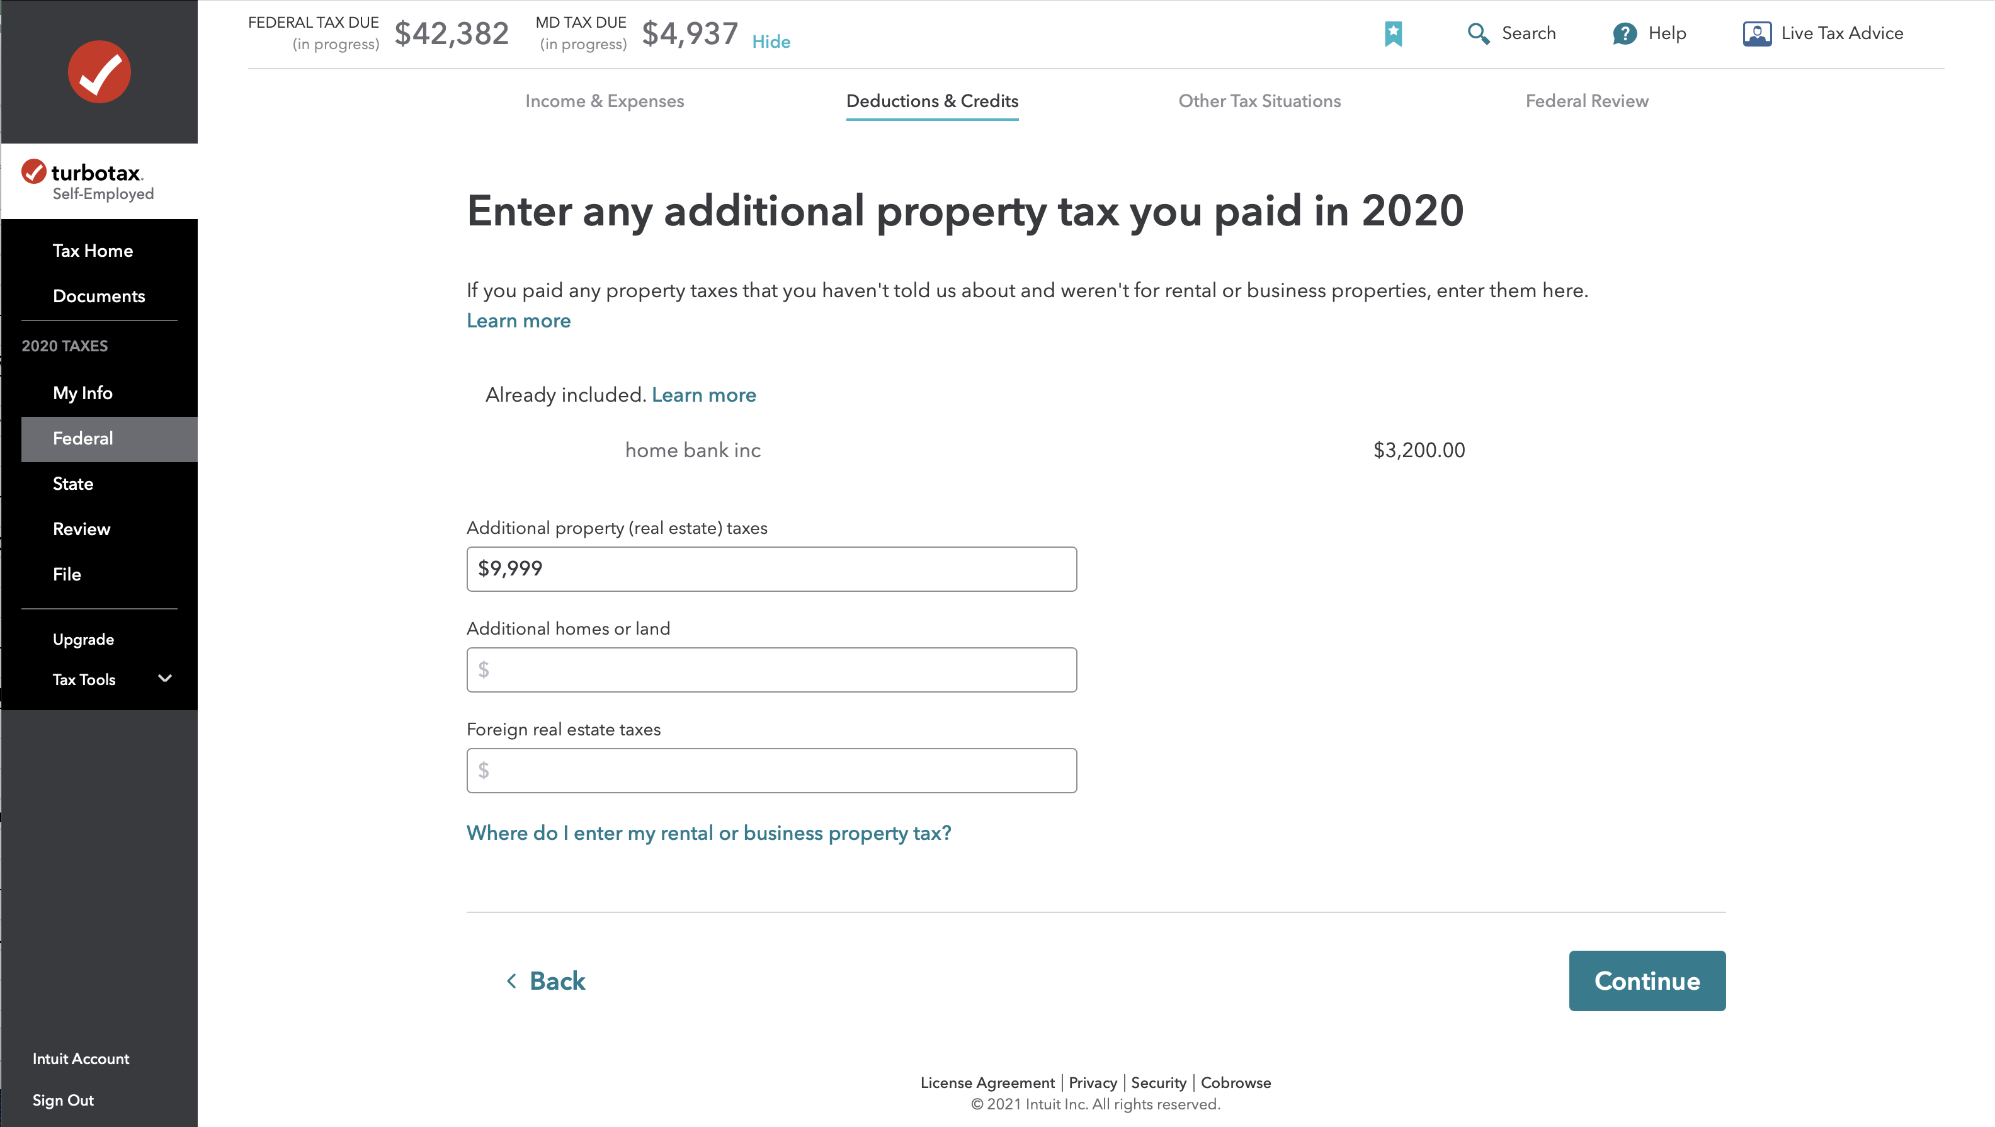1995x1127 pixels.
Task: Open Help via question mark icon
Action: tap(1624, 33)
